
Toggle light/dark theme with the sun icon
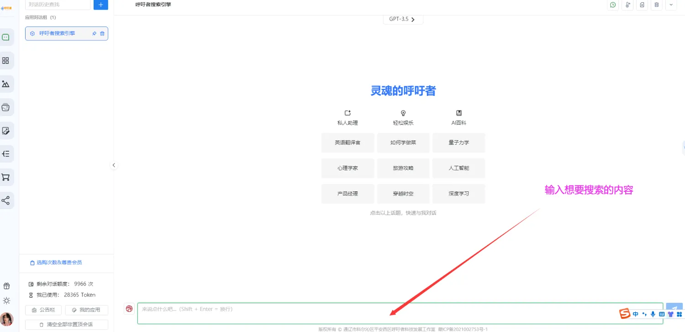6,300
